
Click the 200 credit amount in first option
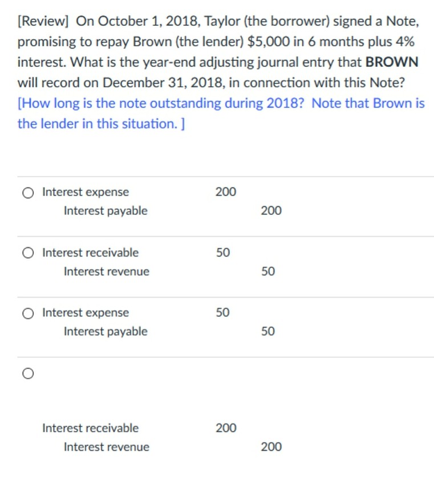[x=271, y=211]
